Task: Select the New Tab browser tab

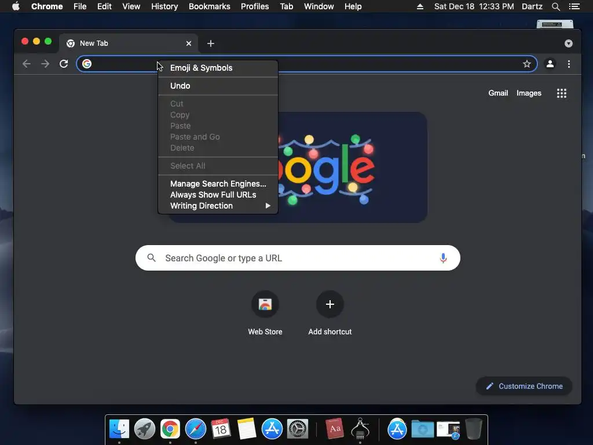Action: [129, 43]
